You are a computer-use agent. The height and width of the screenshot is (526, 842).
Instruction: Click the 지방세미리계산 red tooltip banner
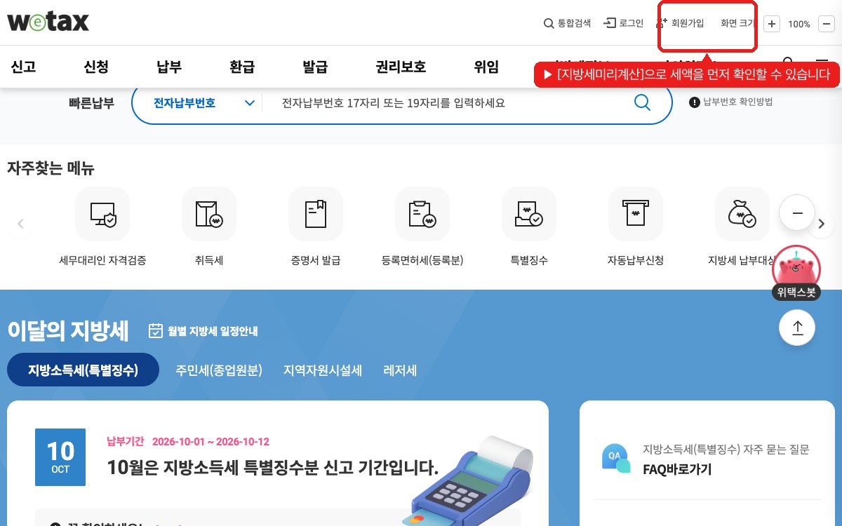click(x=687, y=74)
